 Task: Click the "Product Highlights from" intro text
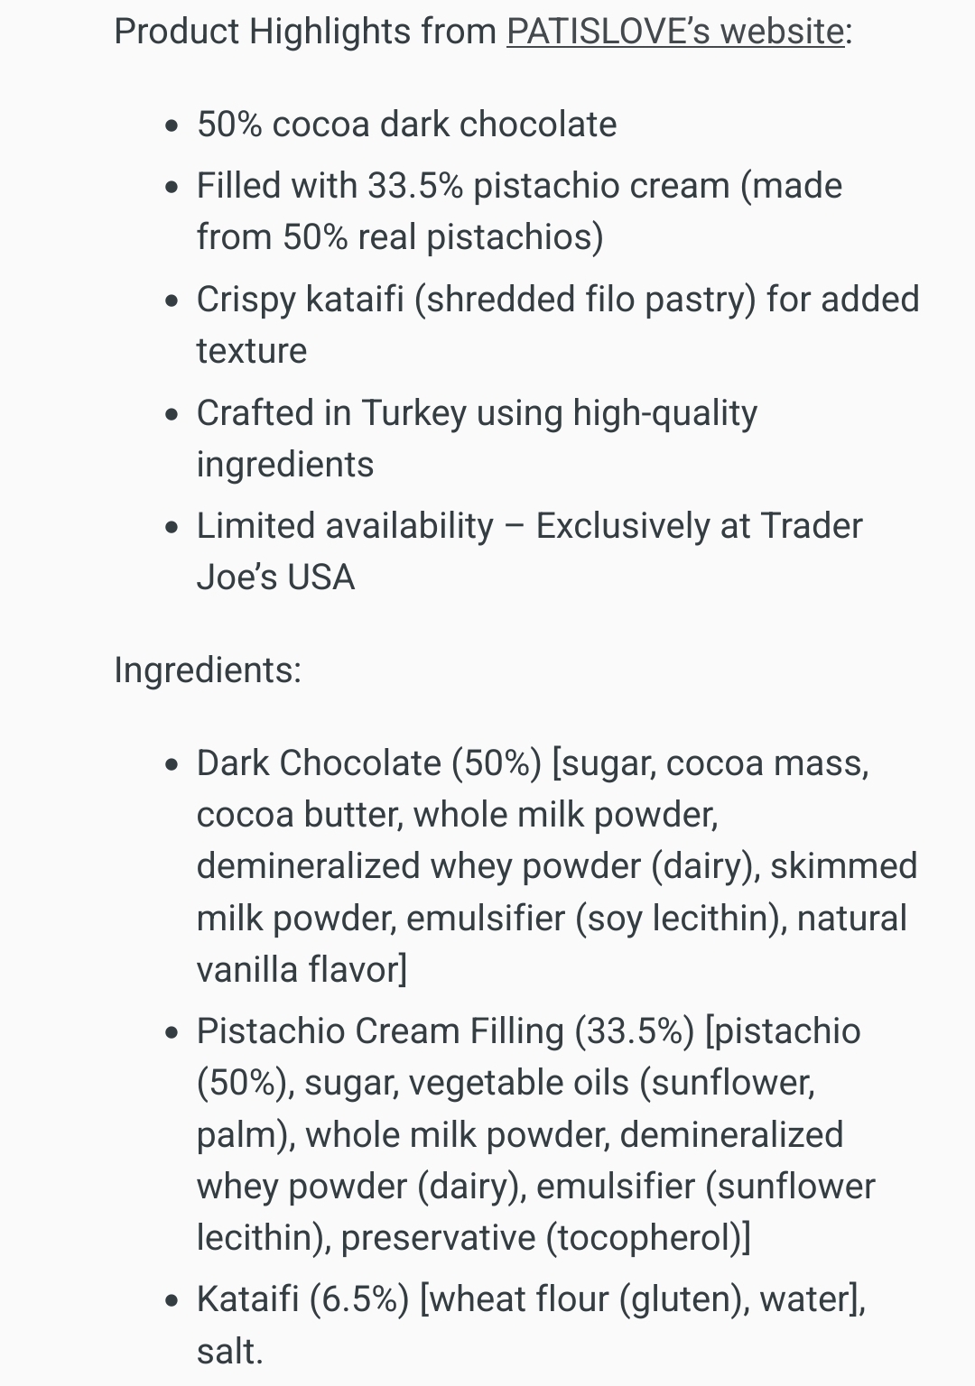pos(305,32)
